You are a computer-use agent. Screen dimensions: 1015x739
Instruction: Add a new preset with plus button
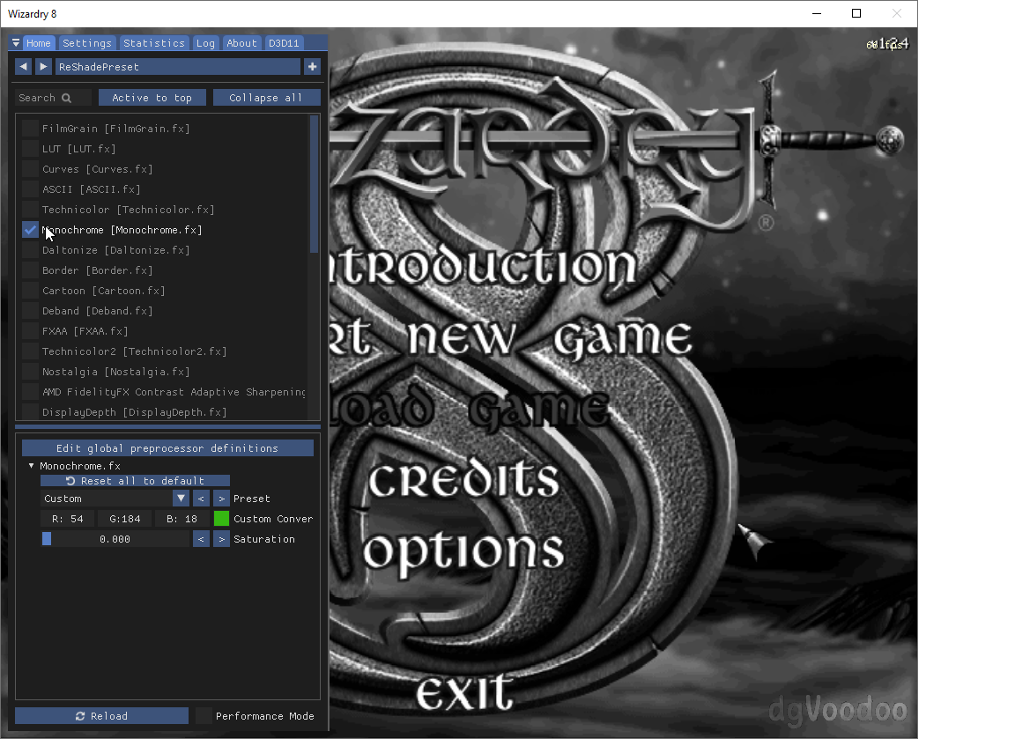313,66
